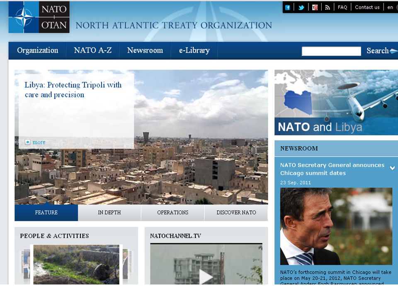The image size is (398, 299).
Task: Switch to the IN DEPTH tab
Action: tap(109, 213)
